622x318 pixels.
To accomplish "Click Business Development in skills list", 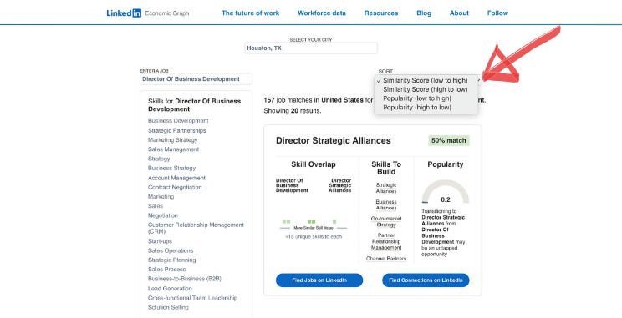I will tap(178, 121).
